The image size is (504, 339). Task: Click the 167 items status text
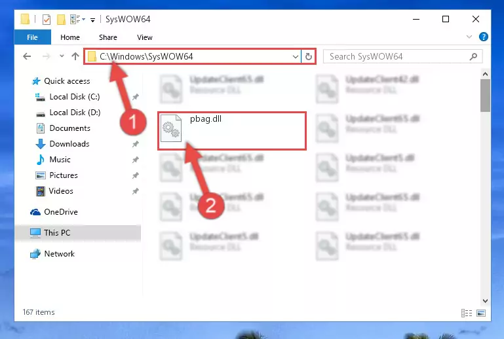tap(39, 312)
